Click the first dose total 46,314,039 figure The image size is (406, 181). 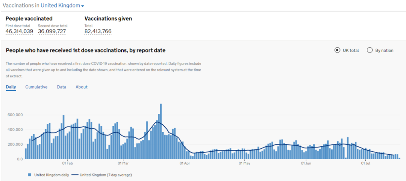click(x=20, y=32)
